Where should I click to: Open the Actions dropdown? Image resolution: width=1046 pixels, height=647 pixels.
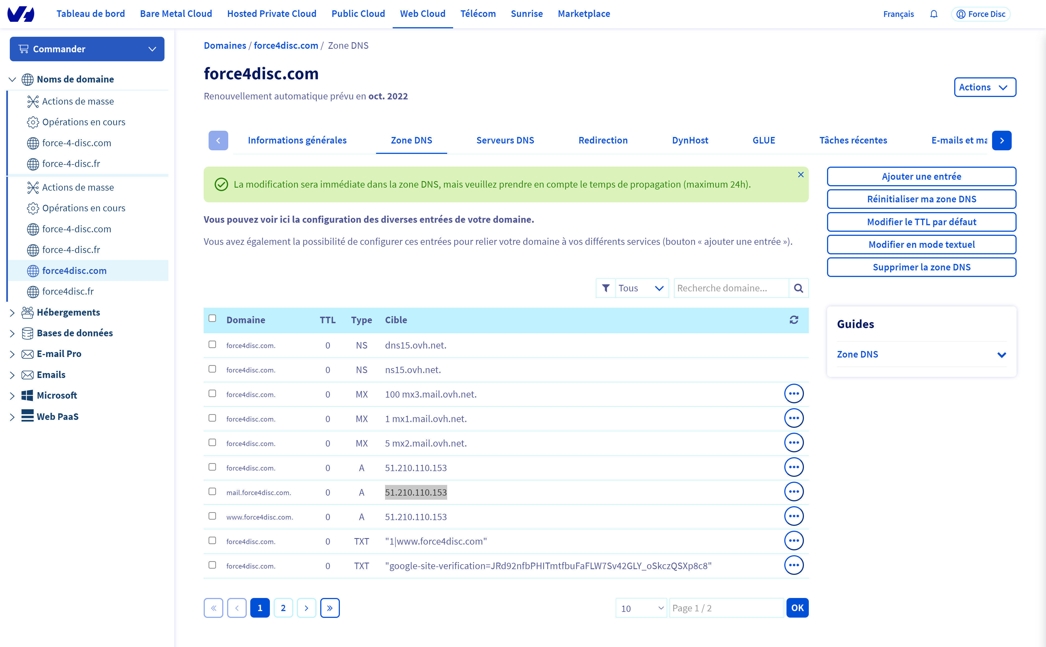(x=984, y=87)
